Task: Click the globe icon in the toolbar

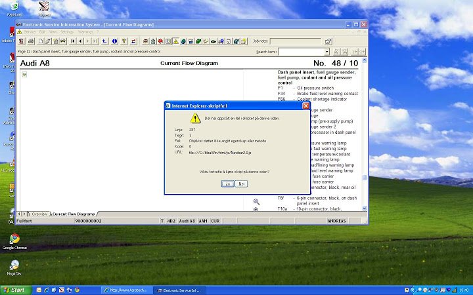Action: (x=184, y=41)
